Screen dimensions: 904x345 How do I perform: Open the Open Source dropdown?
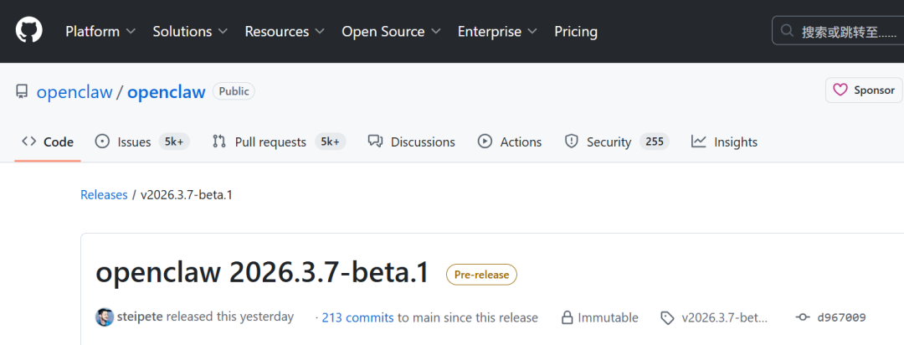391,31
